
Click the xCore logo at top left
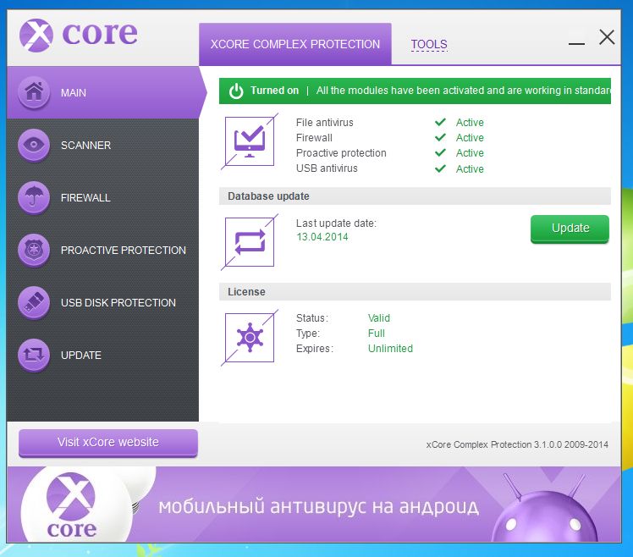[x=79, y=35]
